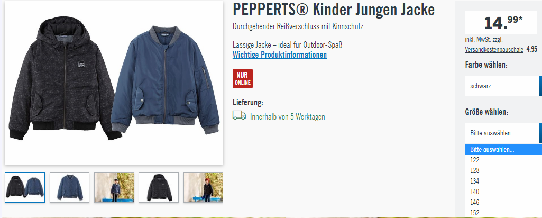Viewport: 542px width, 218px height.
Task: Open Wichtige Produktinformationen link
Action: pos(280,54)
